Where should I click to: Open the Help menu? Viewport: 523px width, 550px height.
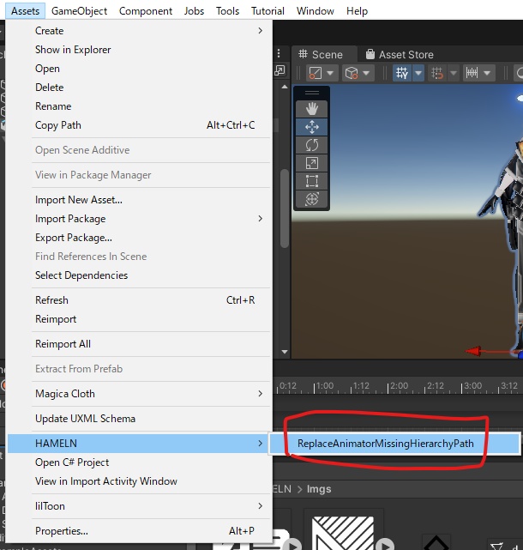tap(357, 11)
